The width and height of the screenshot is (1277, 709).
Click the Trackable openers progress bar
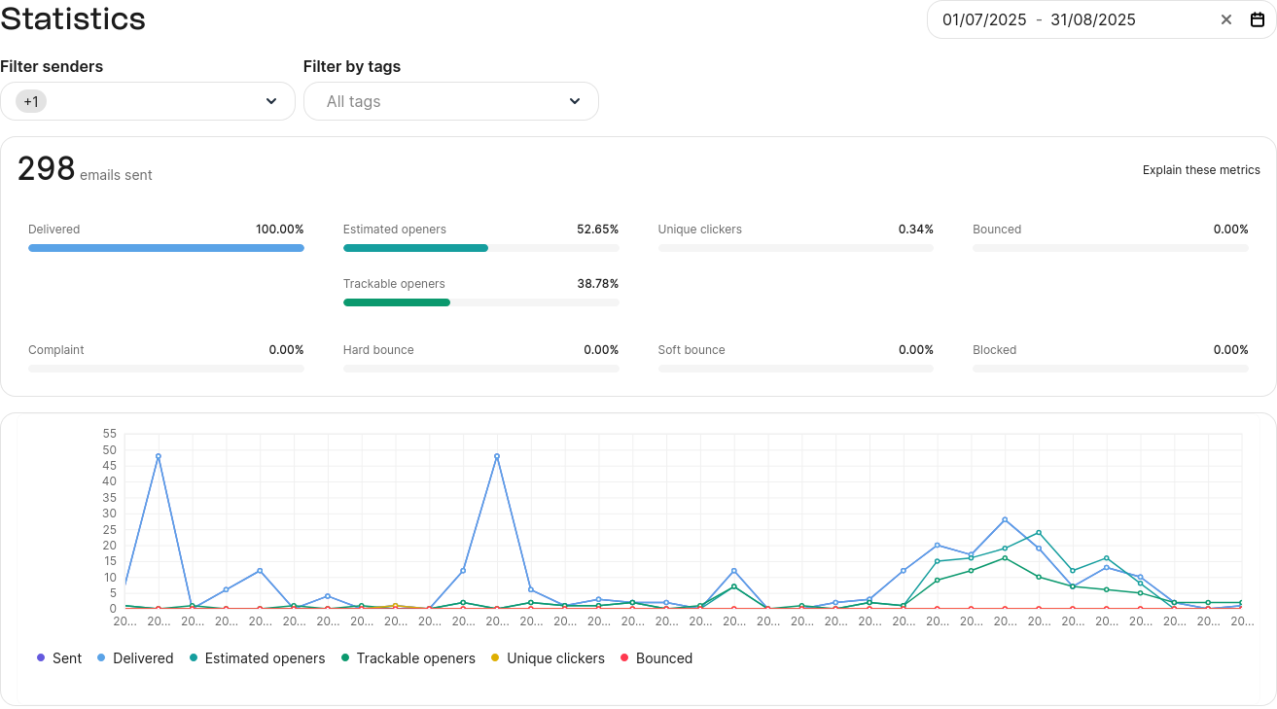point(480,302)
